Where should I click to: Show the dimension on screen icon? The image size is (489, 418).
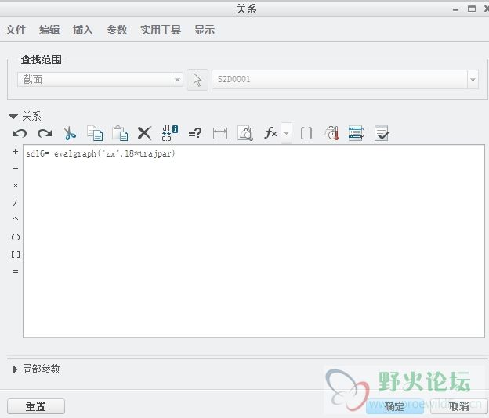point(220,133)
